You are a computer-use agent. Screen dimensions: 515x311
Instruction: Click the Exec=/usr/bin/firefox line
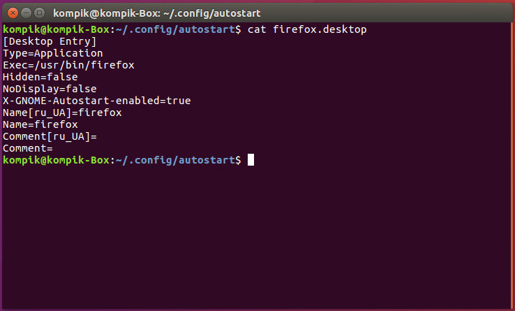68,65
